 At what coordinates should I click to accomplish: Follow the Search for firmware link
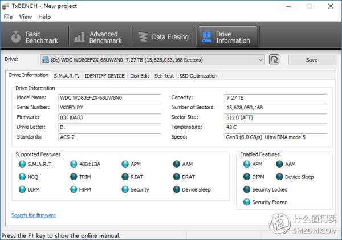[34, 215]
